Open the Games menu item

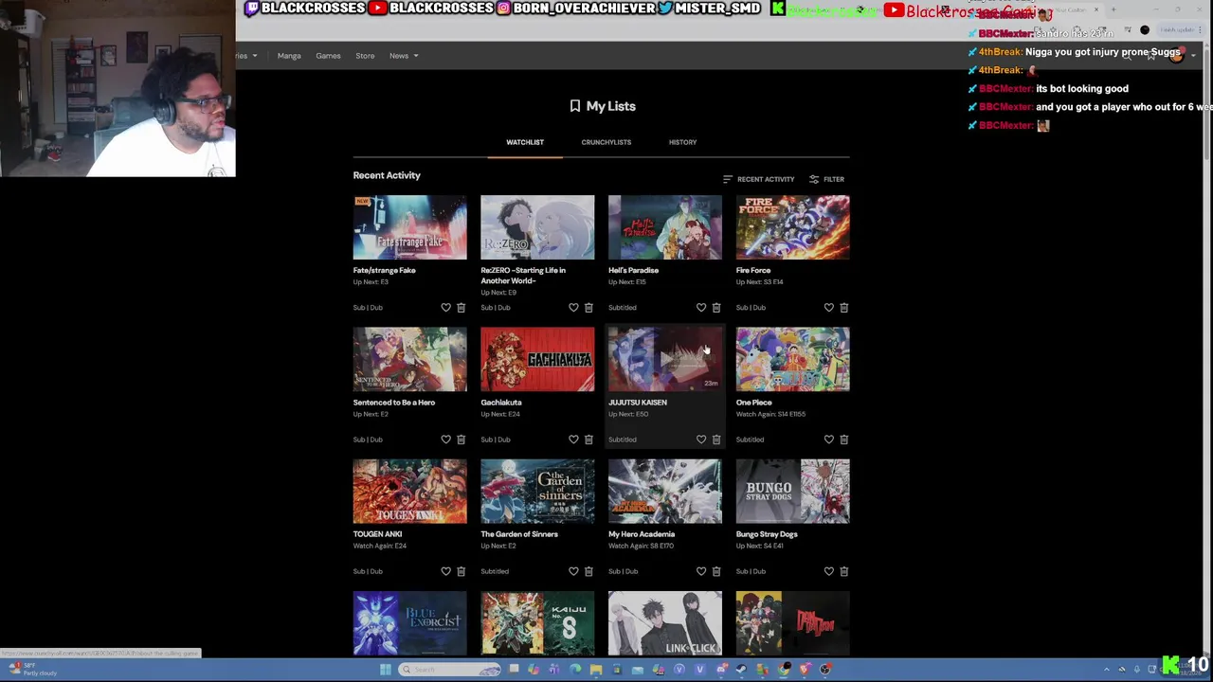[328, 56]
